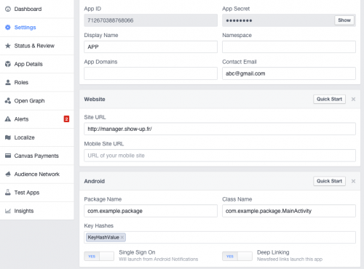The height and width of the screenshot is (269, 364).
Task: Click the Android section heading
Action: (x=95, y=181)
